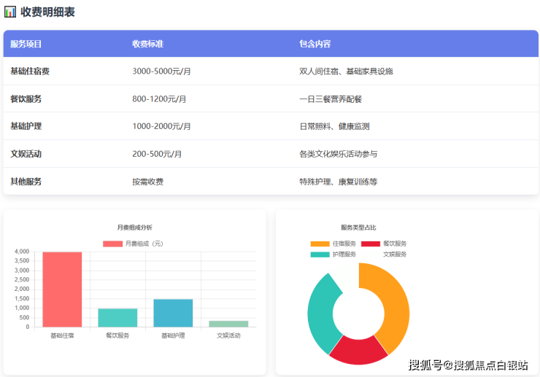The image size is (540, 377).
Task: Click the 服务项目 column header
Action: (26, 44)
